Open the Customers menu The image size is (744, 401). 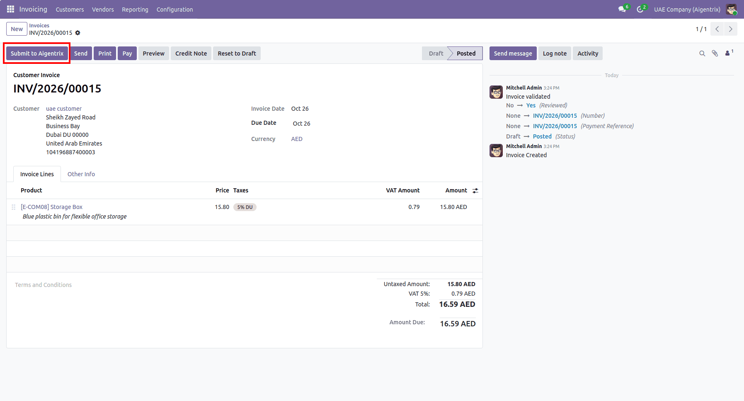click(70, 10)
